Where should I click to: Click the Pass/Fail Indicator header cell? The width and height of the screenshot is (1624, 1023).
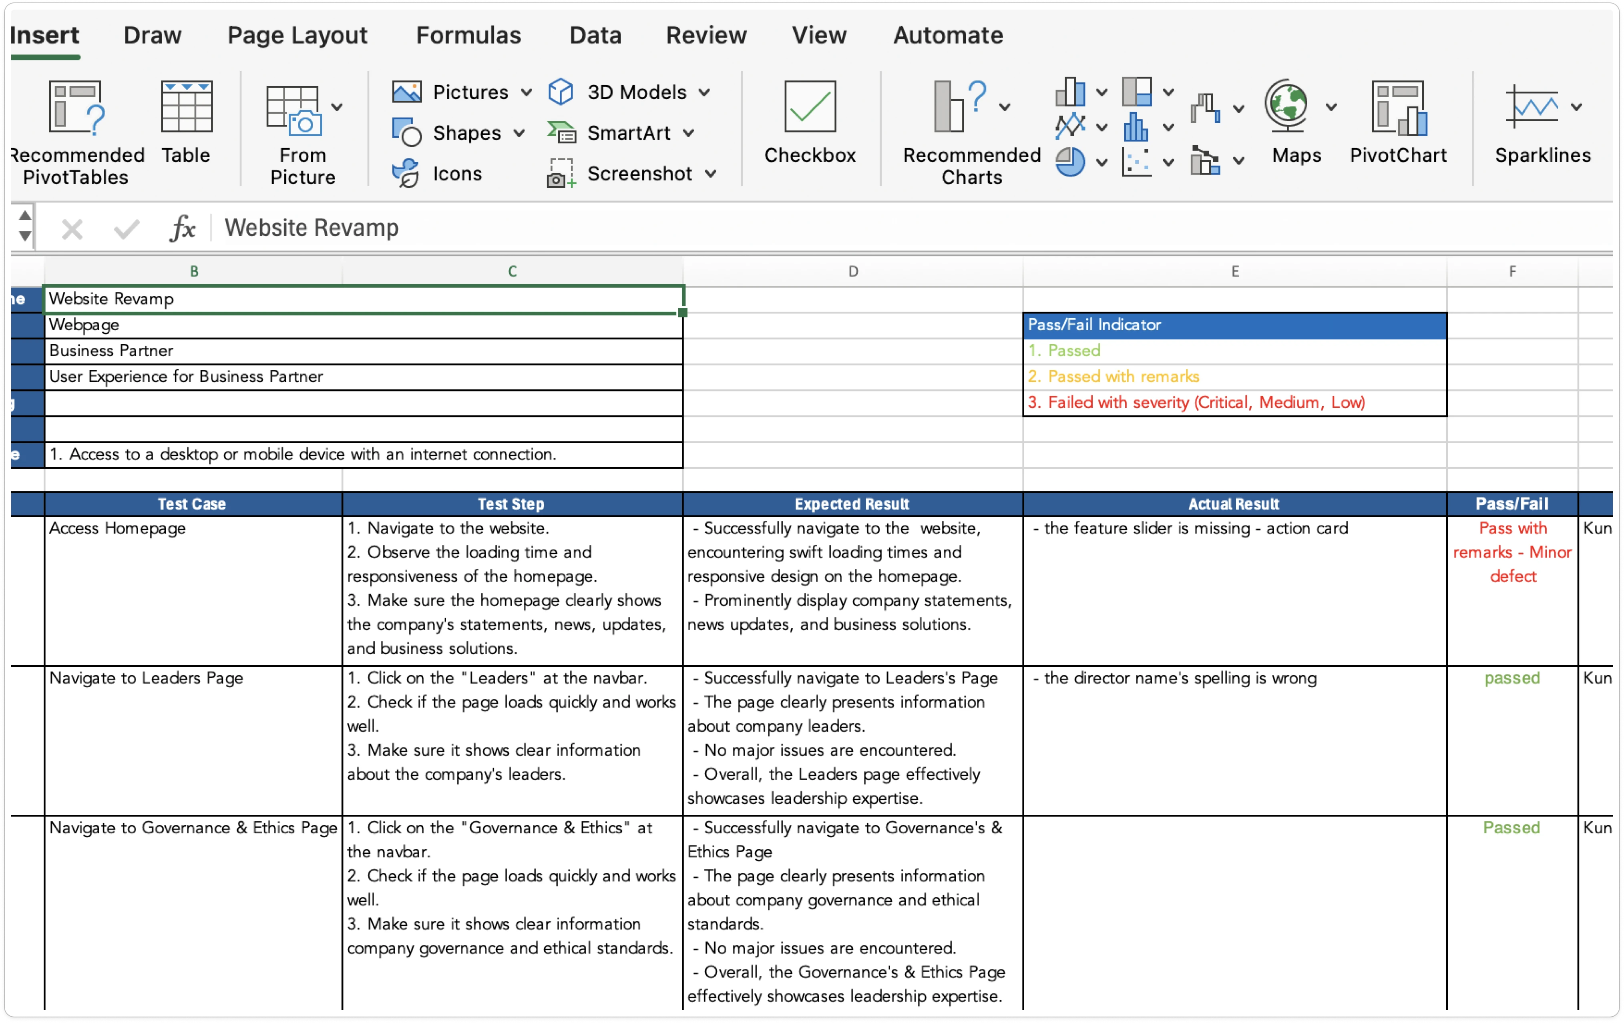[x=1235, y=325]
